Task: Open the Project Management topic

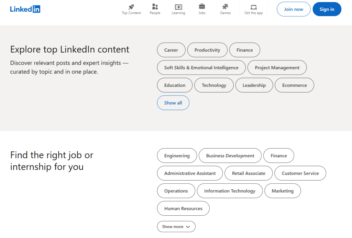Action: pos(277,68)
